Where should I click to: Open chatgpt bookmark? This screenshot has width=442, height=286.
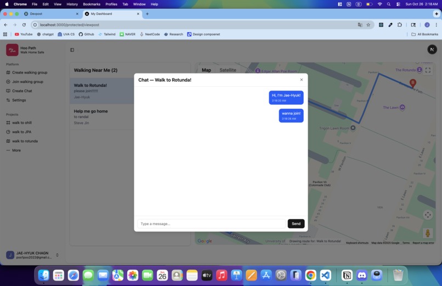(45, 34)
